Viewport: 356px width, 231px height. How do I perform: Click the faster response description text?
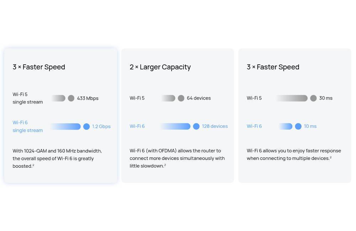click(294, 154)
